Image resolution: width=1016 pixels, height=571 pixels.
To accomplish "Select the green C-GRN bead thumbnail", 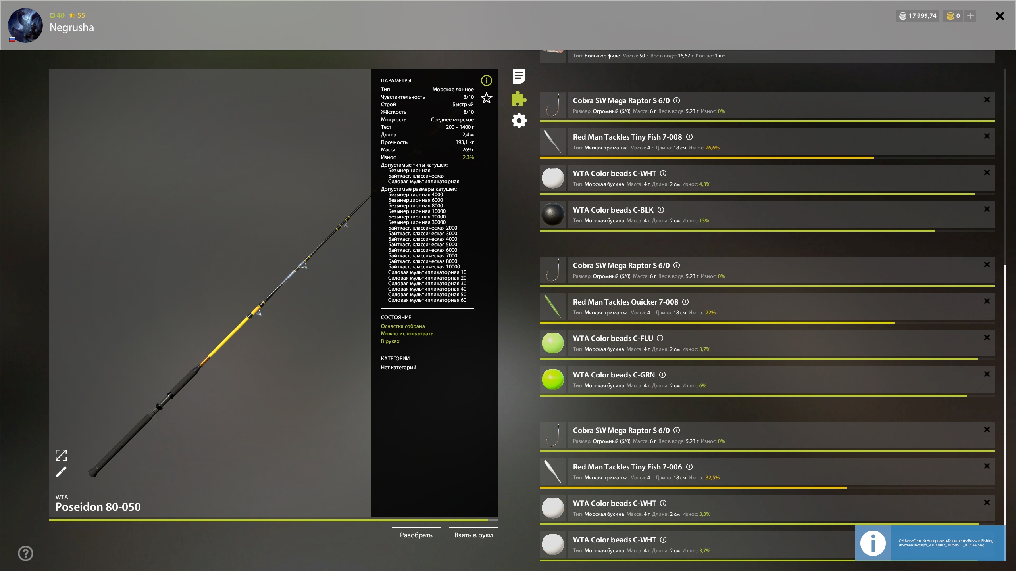I will (x=553, y=379).
